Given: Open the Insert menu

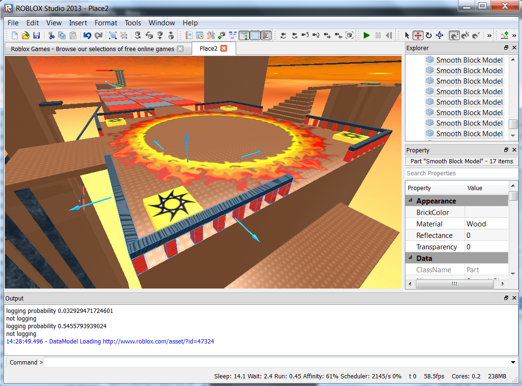Looking at the screenshot, I should click(x=78, y=22).
